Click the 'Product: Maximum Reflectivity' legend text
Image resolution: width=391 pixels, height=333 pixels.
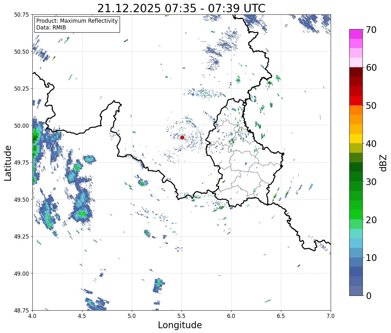pos(77,21)
